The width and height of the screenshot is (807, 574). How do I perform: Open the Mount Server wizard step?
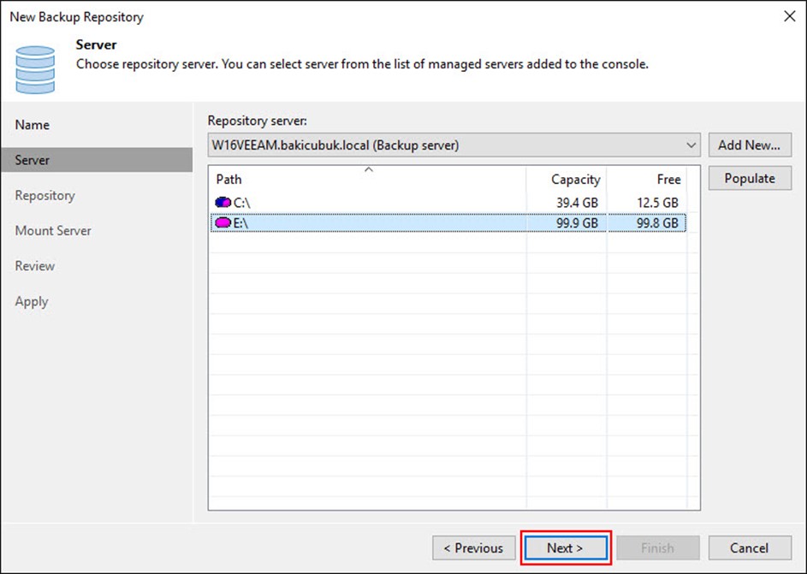[53, 231]
